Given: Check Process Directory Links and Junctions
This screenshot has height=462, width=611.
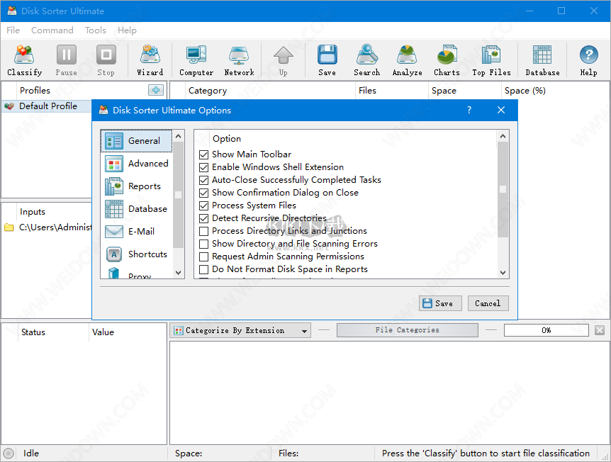Looking at the screenshot, I should point(203,231).
